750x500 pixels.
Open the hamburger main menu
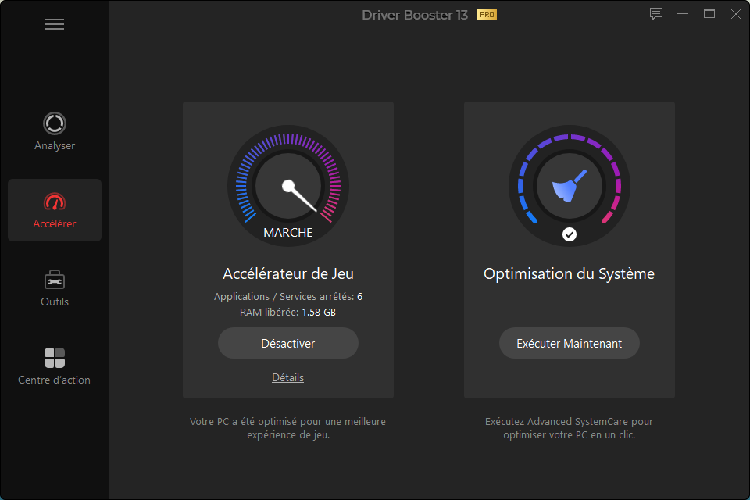(55, 24)
